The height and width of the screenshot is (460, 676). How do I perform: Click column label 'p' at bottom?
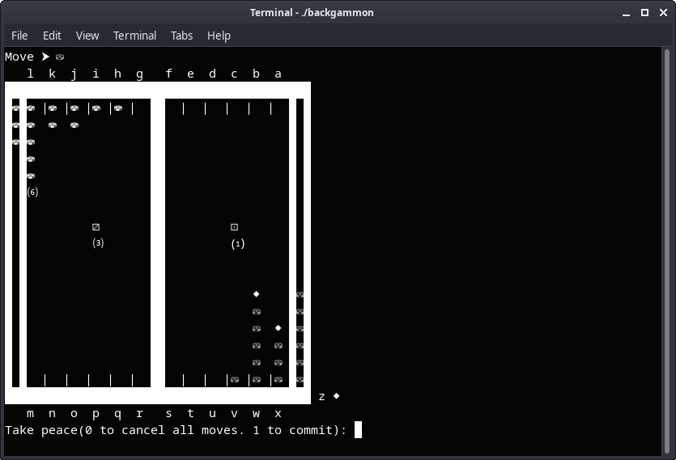click(96, 415)
